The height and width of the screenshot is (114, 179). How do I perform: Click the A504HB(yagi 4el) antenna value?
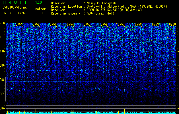[100, 13]
